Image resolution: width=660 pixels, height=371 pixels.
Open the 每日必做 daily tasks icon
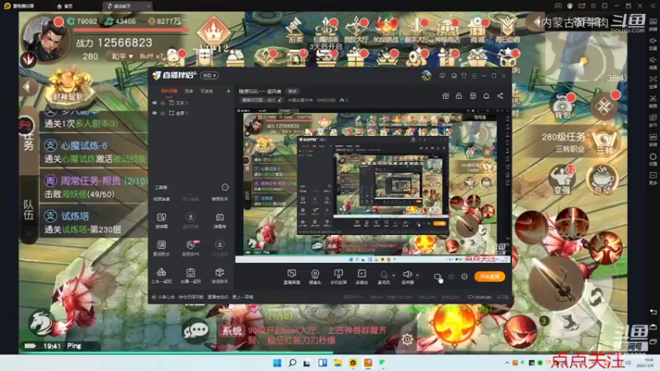pos(507,30)
